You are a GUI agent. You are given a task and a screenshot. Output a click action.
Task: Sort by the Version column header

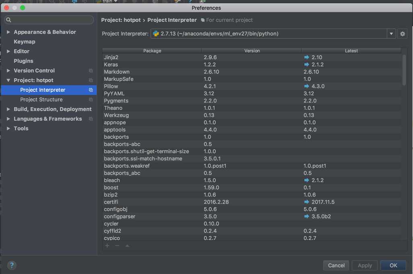tap(252, 51)
